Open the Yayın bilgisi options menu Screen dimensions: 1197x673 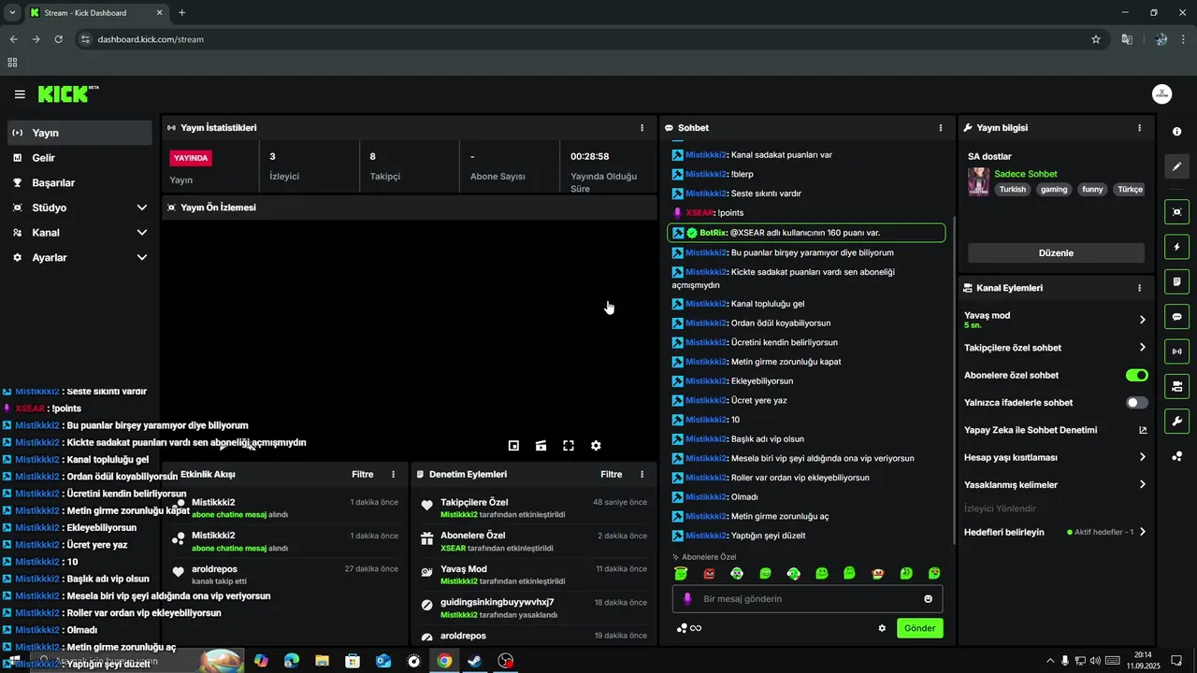point(1139,128)
